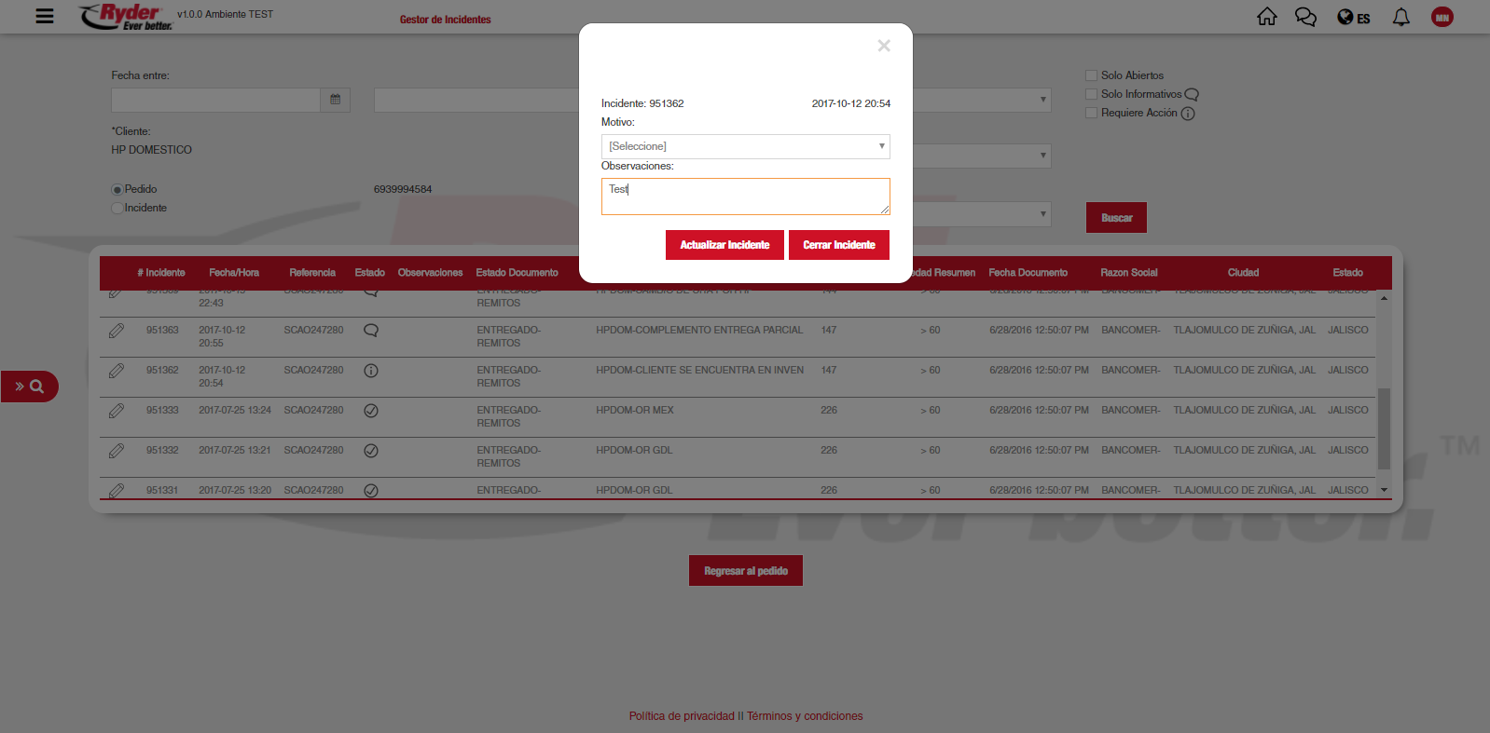Click the Observaciones text area

point(745,197)
